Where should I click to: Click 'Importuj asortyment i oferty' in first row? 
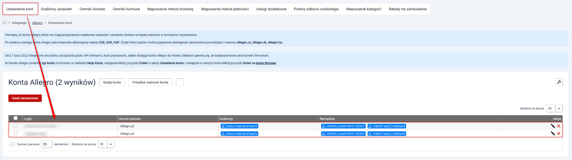coord(343,126)
